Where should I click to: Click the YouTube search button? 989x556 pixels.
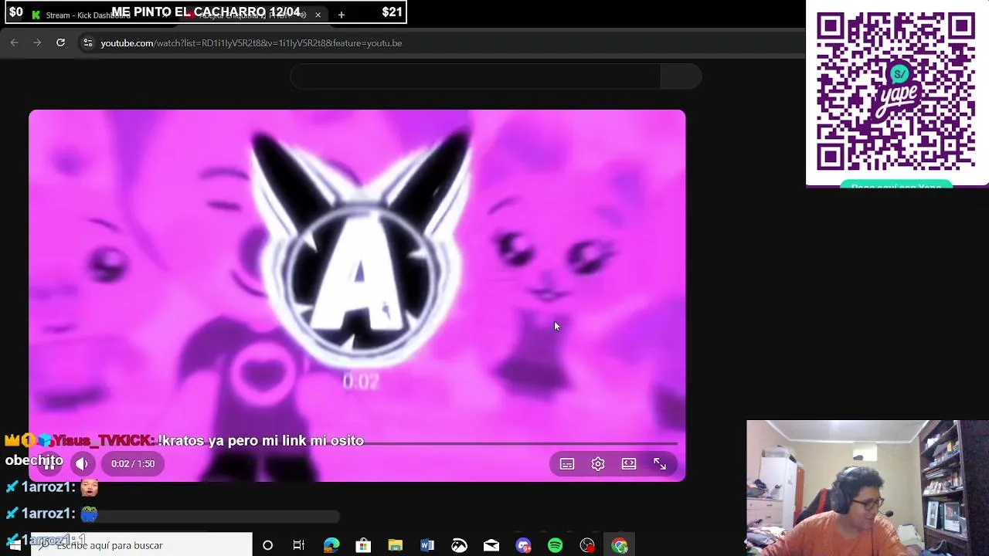click(x=681, y=76)
